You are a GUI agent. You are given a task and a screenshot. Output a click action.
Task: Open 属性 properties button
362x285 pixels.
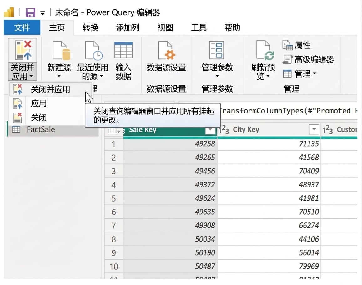click(296, 45)
